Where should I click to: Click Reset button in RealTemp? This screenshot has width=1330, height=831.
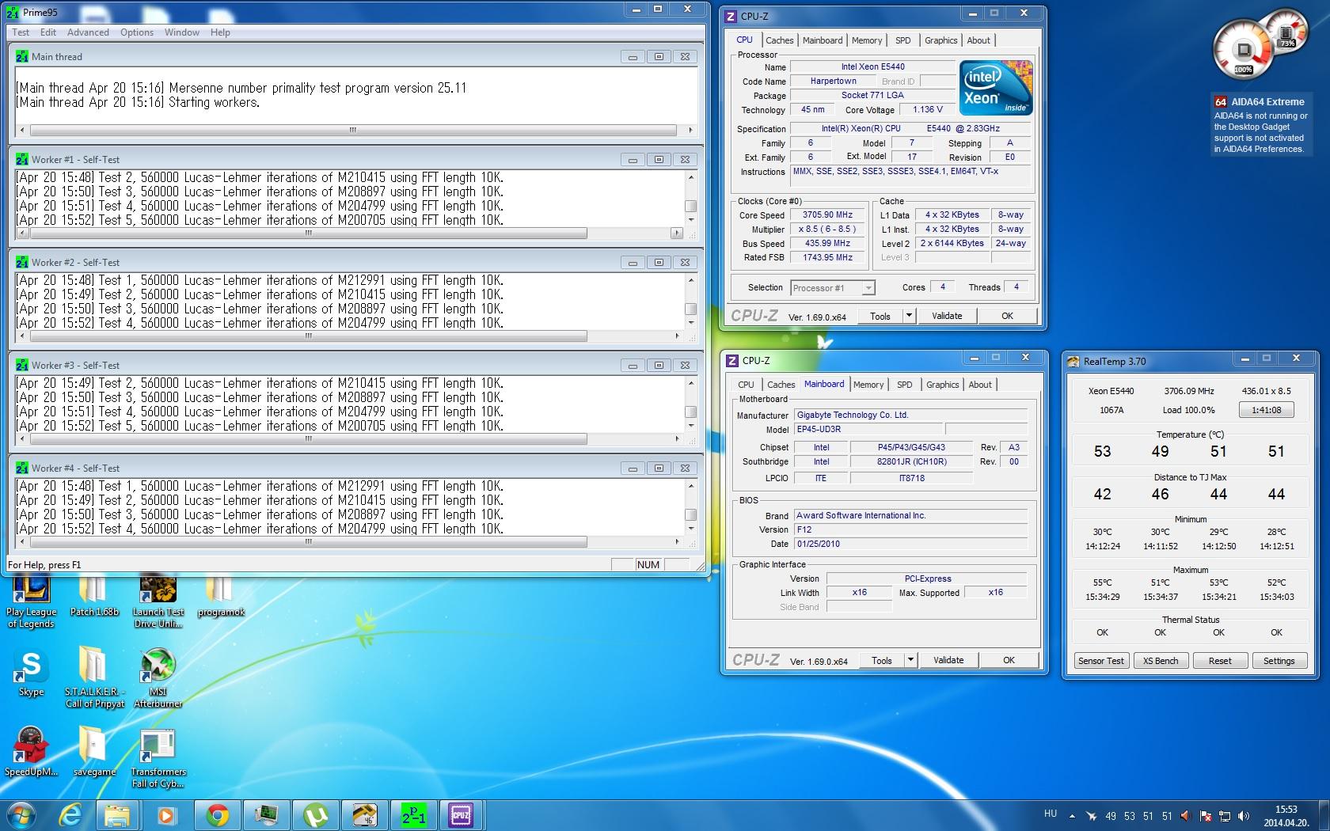1220,661
